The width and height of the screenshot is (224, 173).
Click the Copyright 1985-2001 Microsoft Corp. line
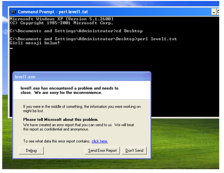(x=62, y=23)
